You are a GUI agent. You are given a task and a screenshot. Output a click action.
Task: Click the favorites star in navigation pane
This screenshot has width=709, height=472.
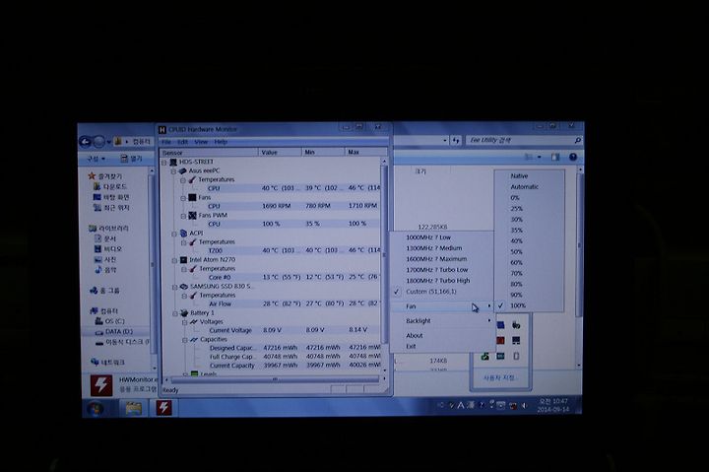[x=92, y=176]
